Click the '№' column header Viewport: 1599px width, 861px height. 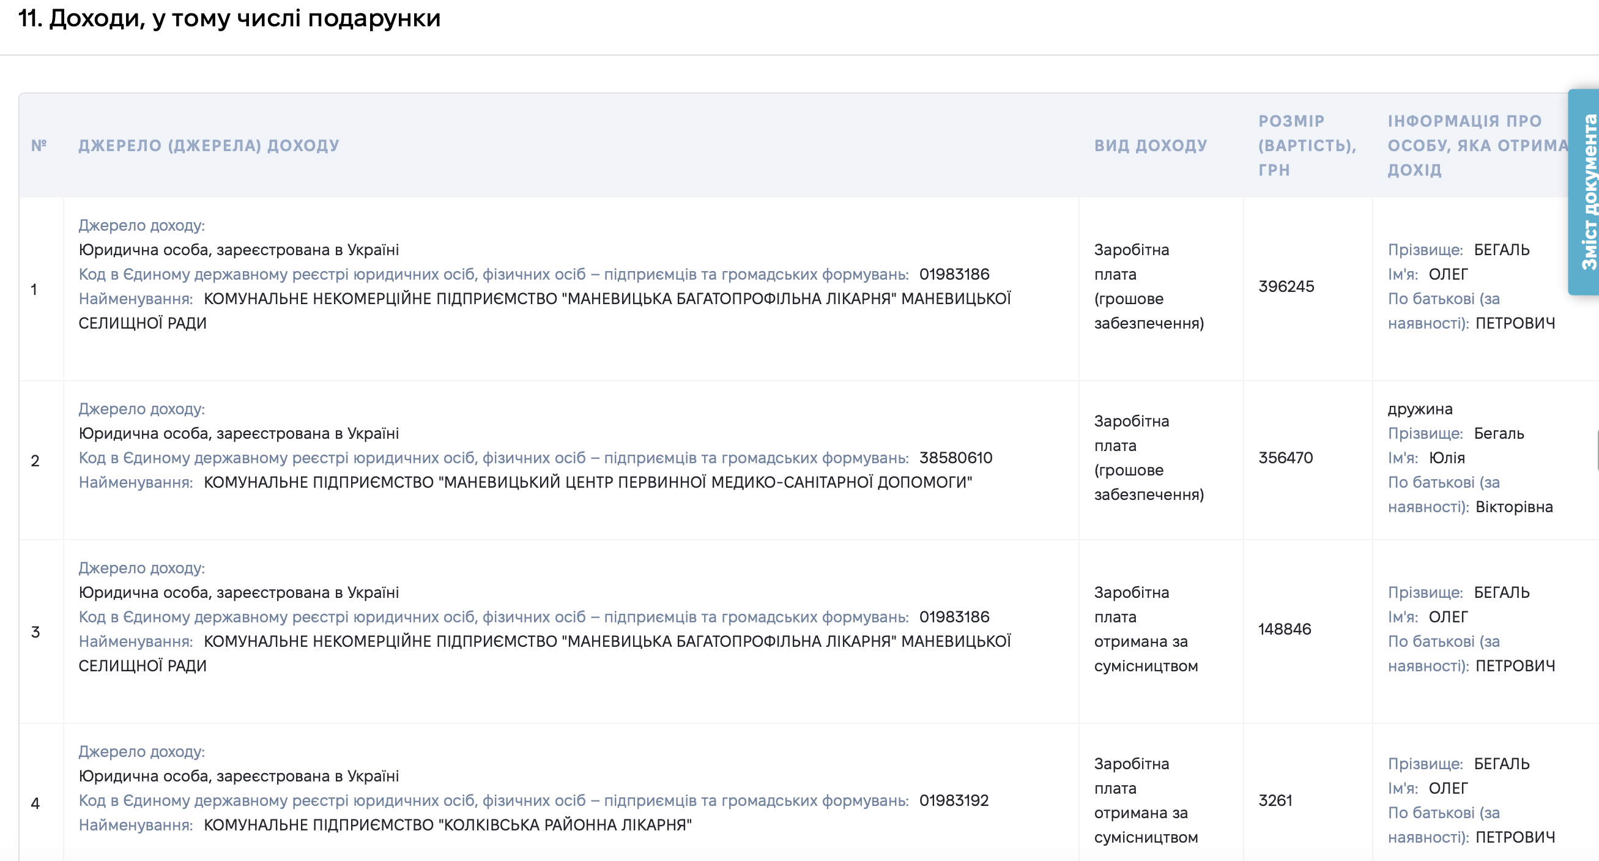pyautogui.click(x=39, y=145)
